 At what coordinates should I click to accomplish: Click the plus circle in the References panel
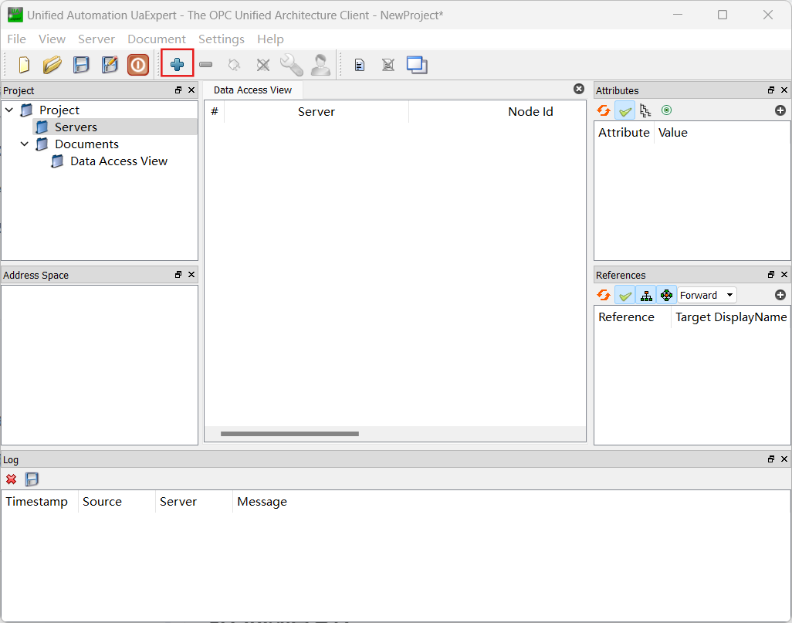tap(780, 295)
